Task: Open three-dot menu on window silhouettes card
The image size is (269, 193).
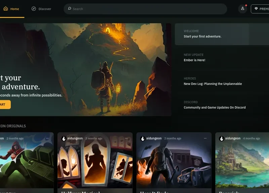Action: coord(126,138)
